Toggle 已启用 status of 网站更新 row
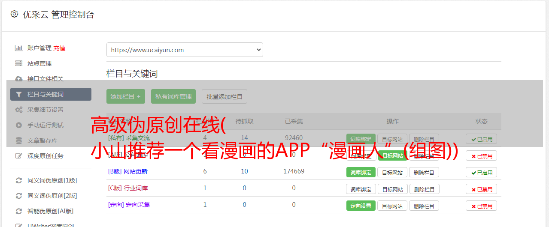Viewport: 549px width, 227px height. (482, 173)
